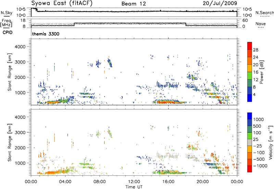
Task: Click the 'N.Search' legend label
Action: 264,13
